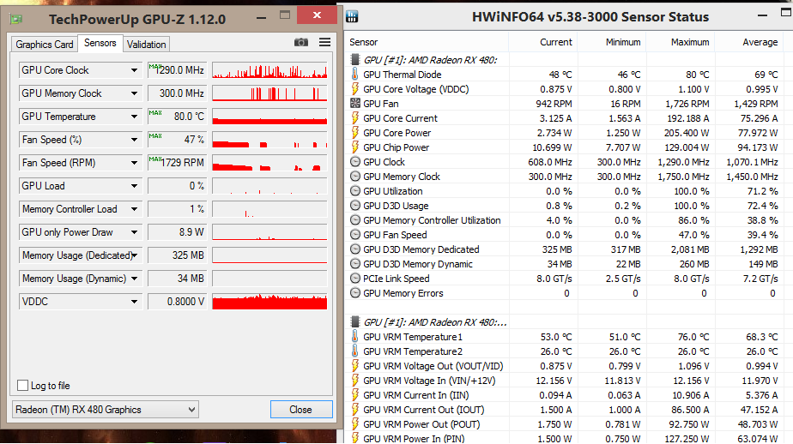This screenshot has height=444, width=793.
Task: Click the GPU-Z title bar app icon
Action: 16,19
